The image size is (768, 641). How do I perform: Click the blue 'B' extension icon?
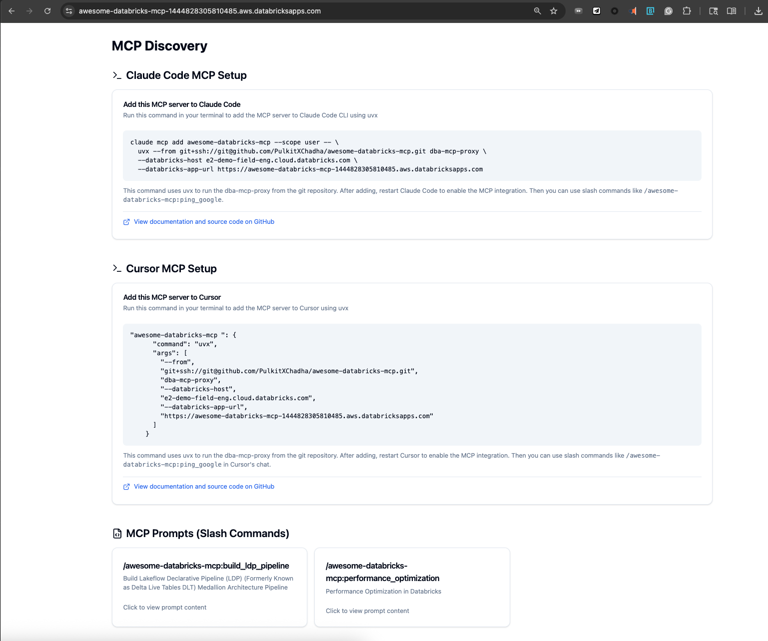[x=650, y=10]
